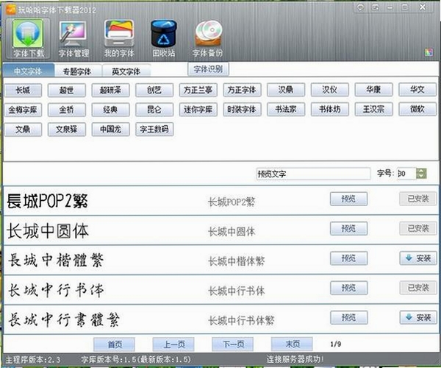The height and width of the screenshot is (368, 441).
Task: Click the 长城POP2繁 font sample
Action: (x=47, y=201)
